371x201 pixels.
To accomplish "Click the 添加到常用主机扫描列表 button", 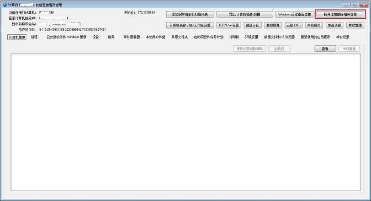I will [190, 14].
